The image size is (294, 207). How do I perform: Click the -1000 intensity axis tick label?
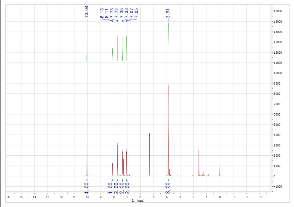click(278, 187)
